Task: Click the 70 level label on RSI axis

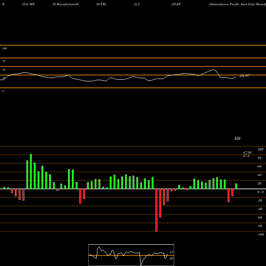Action: 4,61
